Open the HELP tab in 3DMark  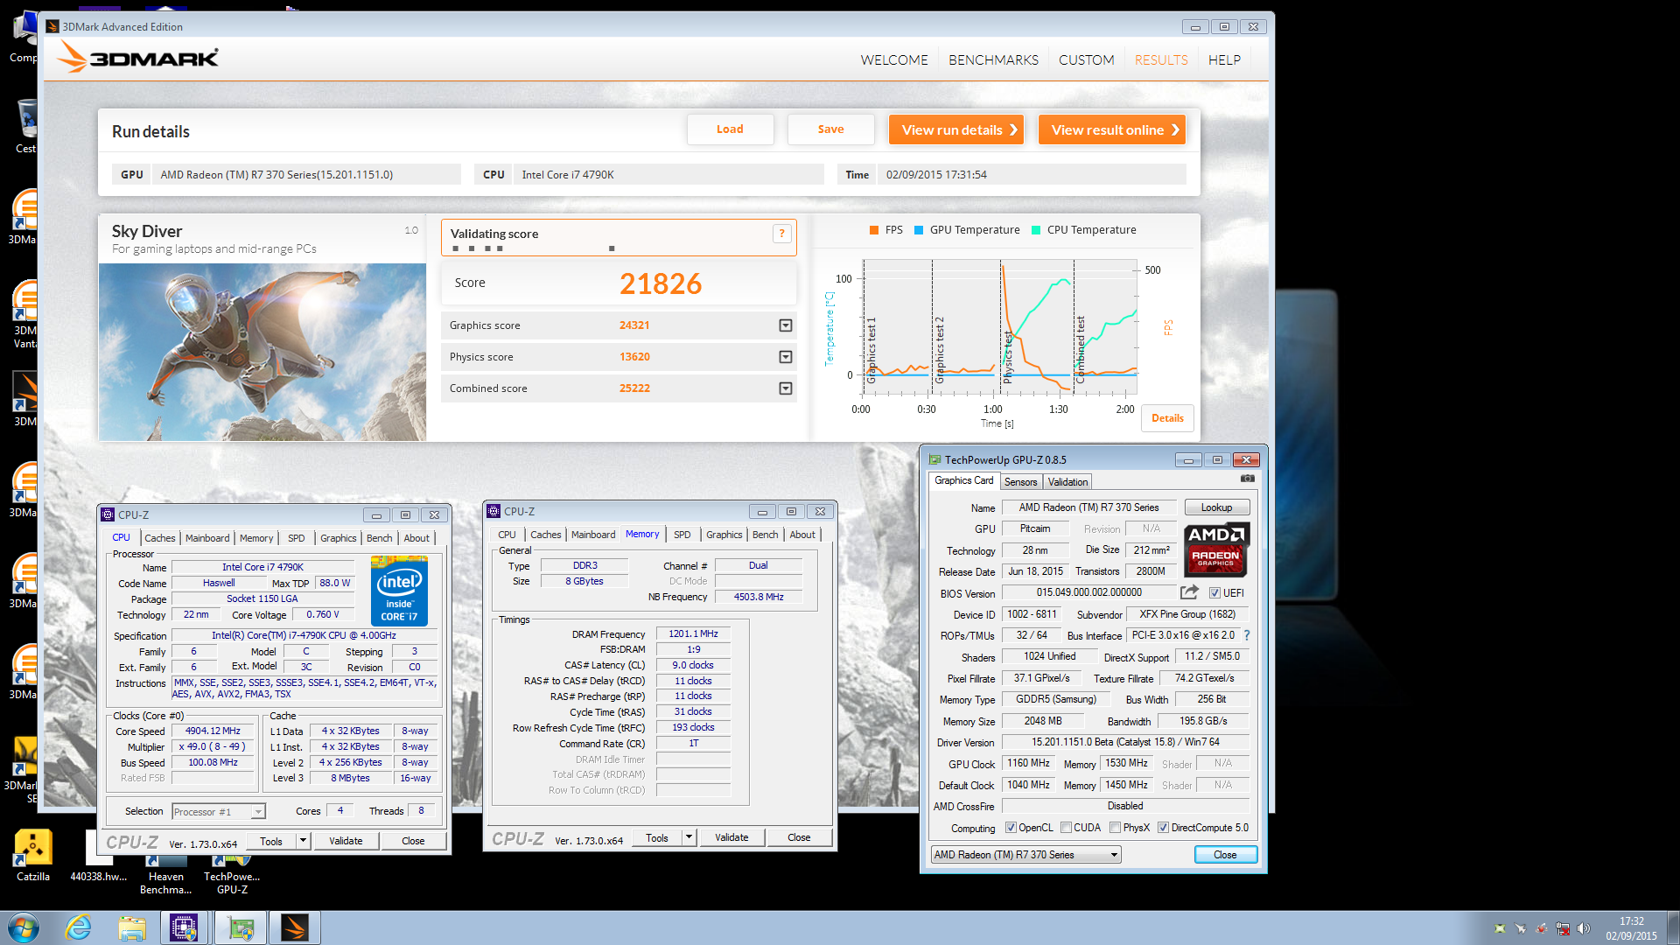pos(1224,59)
